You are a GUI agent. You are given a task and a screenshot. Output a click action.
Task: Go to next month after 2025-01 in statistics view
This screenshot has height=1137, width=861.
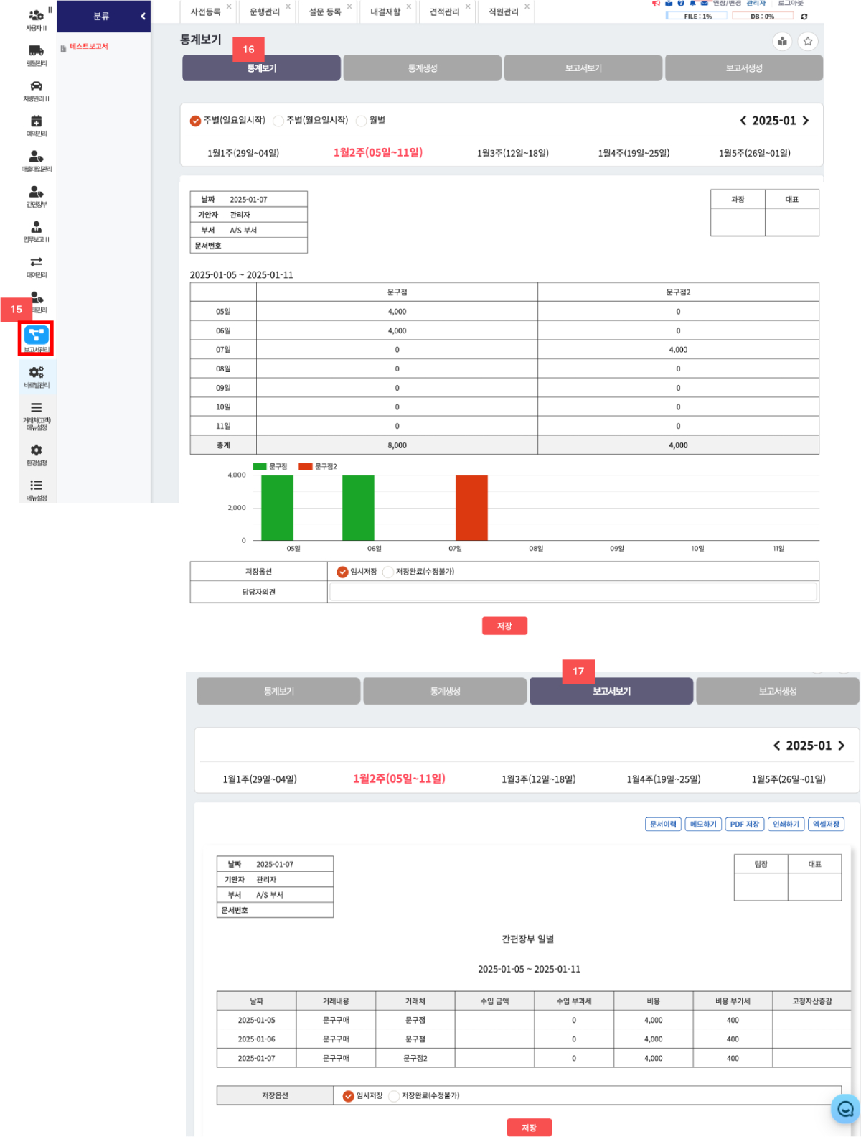point(806,121)
